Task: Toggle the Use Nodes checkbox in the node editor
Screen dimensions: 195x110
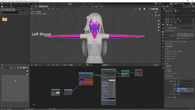Action: (x=65, y=65)
